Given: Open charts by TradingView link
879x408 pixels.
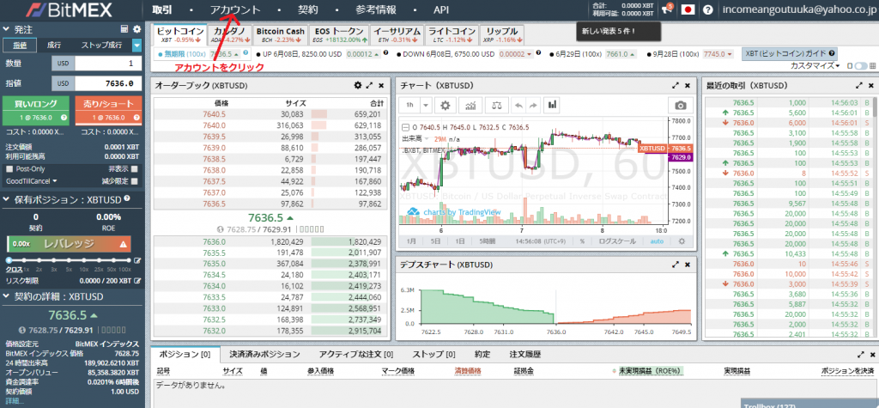Looking at the screenshot, I should (x=454, y=212).
